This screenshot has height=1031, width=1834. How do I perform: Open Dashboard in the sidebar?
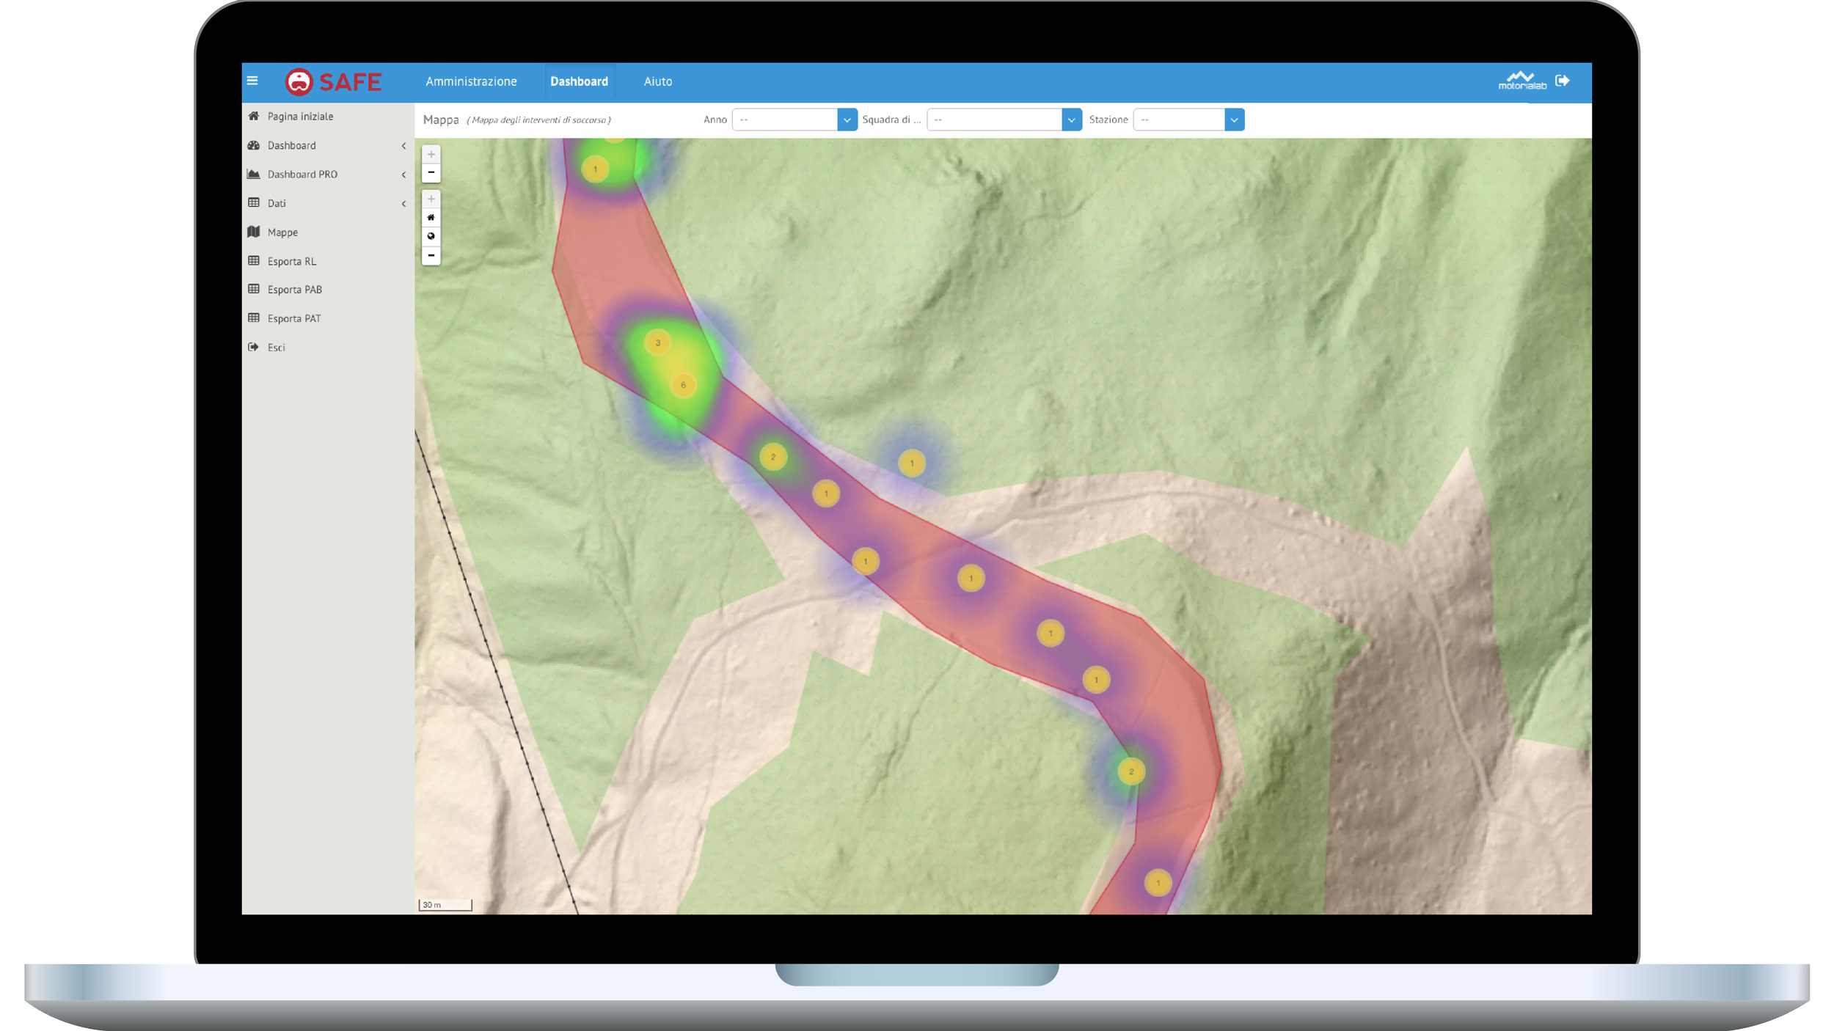tap(292, 145)
